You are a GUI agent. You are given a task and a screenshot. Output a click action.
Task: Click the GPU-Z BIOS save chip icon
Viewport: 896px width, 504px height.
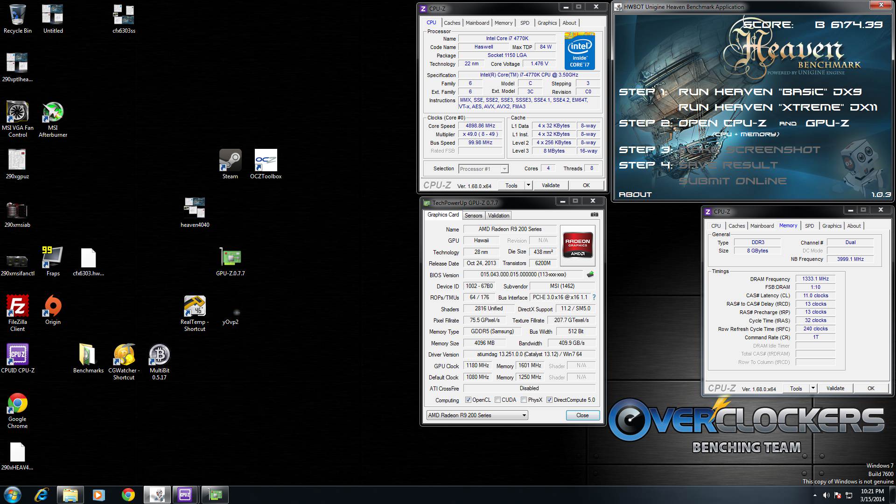coord(590,274)
